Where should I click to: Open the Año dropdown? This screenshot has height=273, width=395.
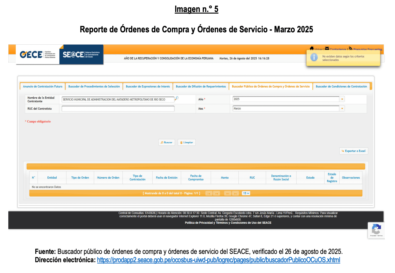tap(342, 99)
